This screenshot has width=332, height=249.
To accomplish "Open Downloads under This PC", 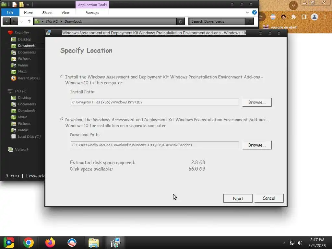I will click(x=27, y=111).
